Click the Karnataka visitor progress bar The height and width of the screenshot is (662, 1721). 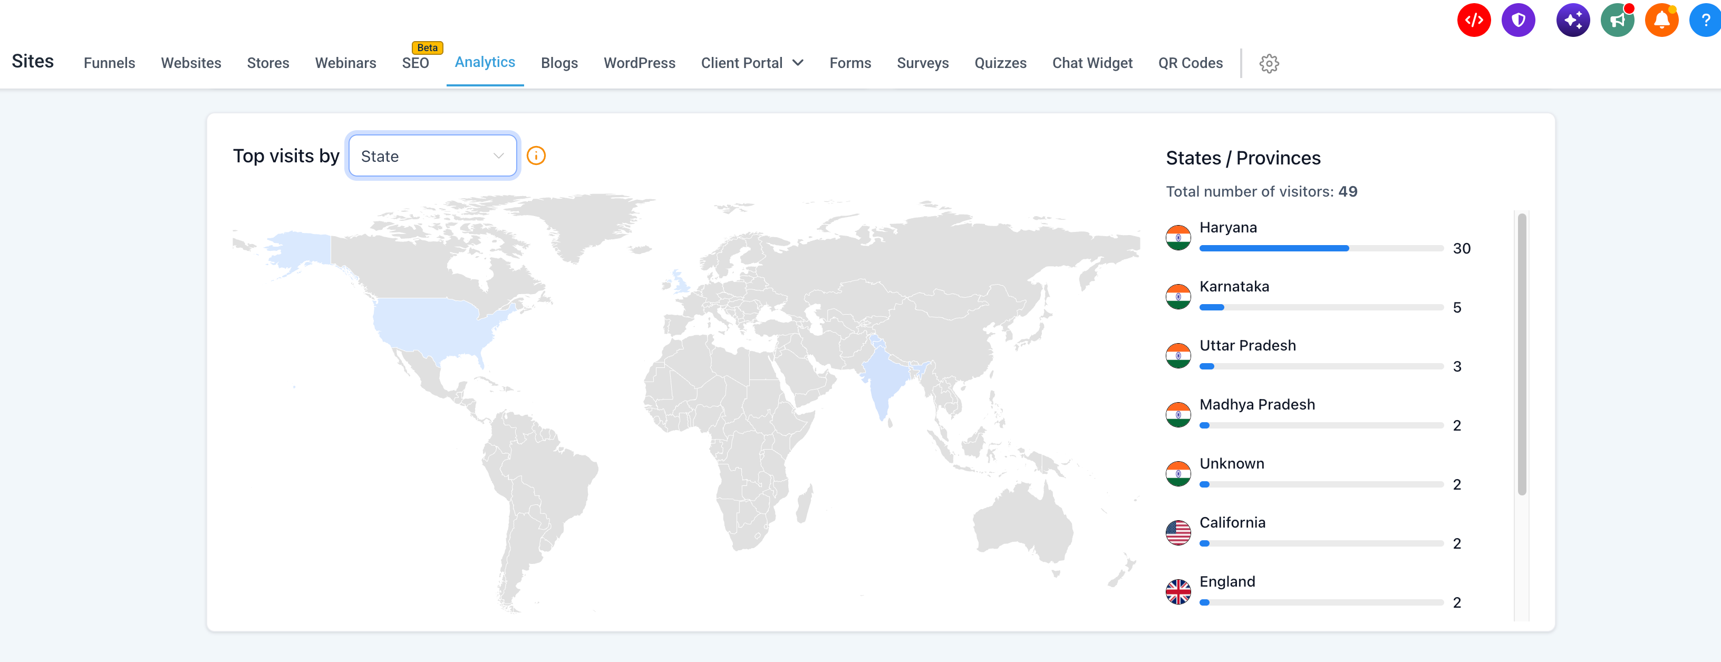pyautogui.click(x=1321, y=307)
